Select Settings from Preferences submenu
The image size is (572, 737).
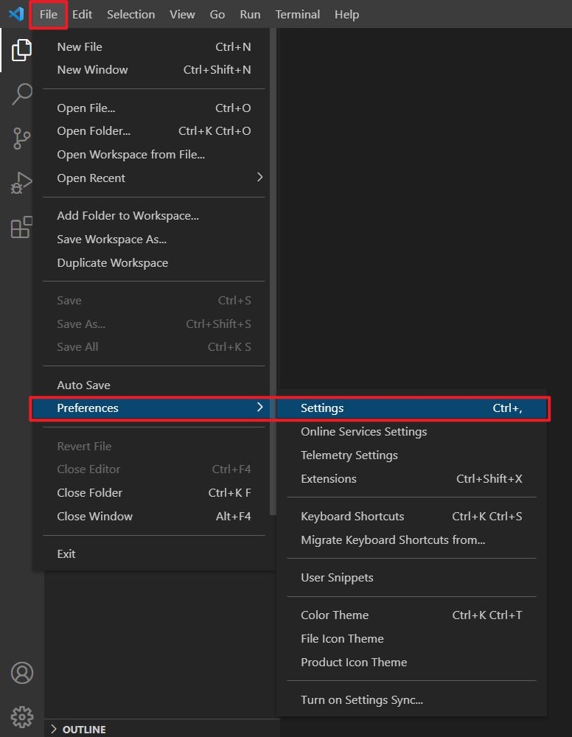[322, 408]
